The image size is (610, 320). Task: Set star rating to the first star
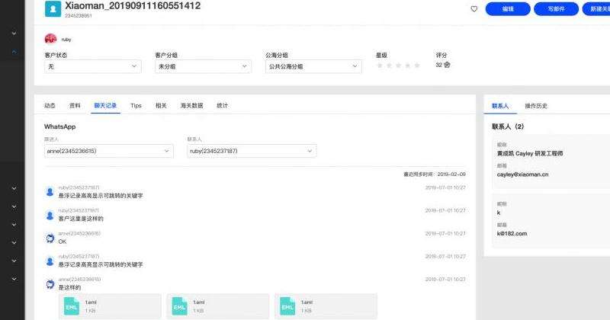[x=380, y=66]
